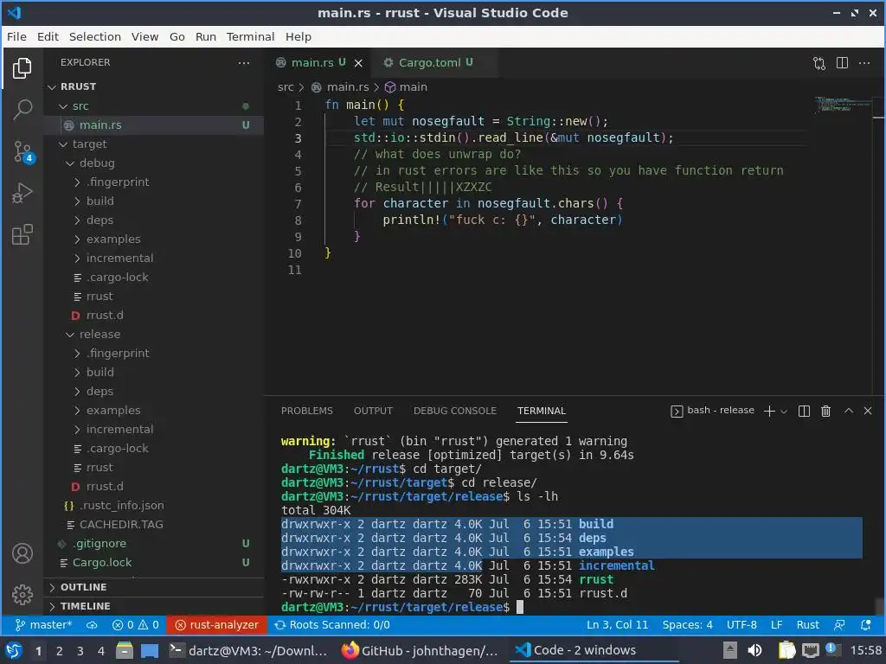
Task: Select main.rs in the explorer tree
Action: (x=154, y=124)
